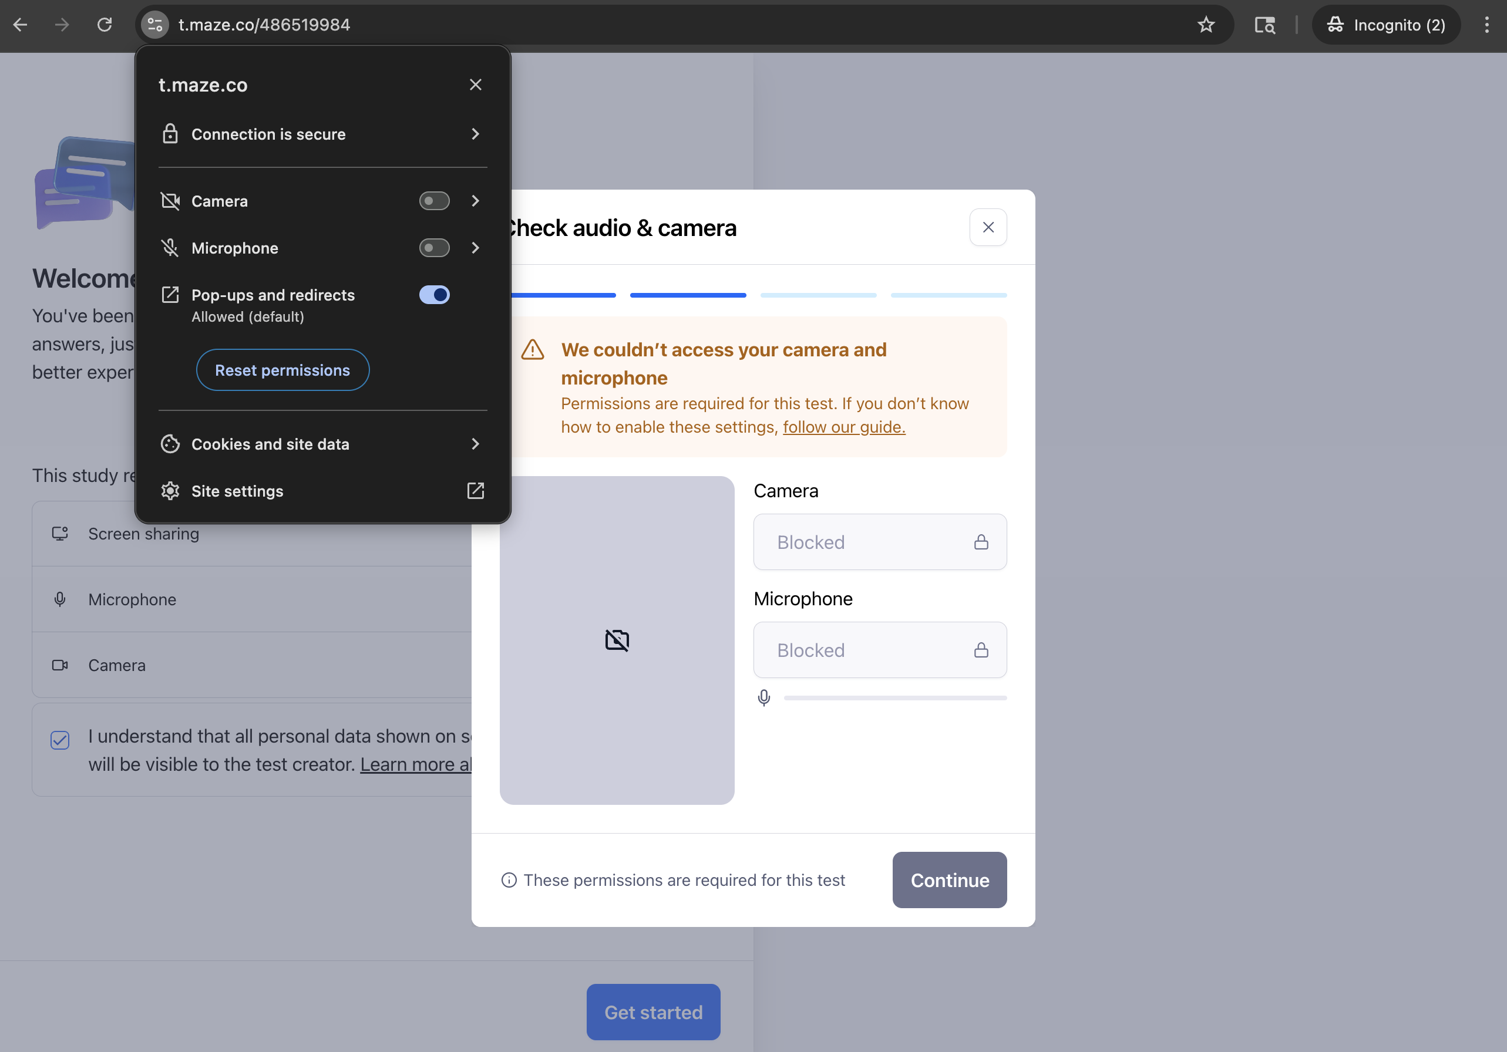Click the site information icon in address bar

(155, 25)
